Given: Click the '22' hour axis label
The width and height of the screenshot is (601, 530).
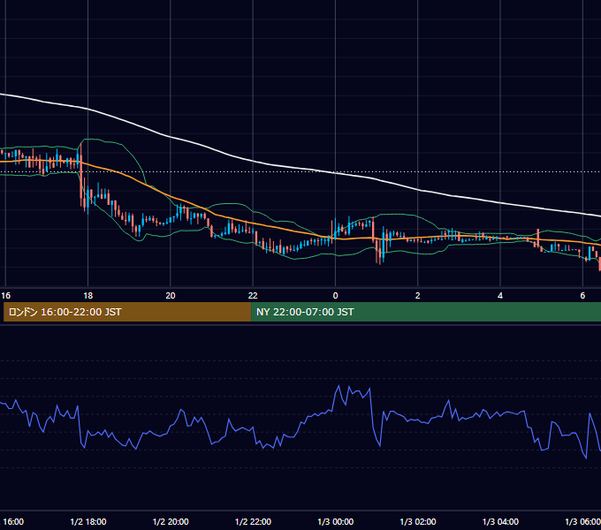Looking at the screenshot, I should point(253,296).
